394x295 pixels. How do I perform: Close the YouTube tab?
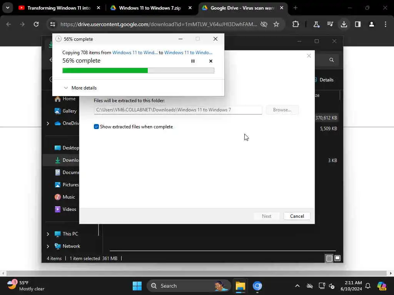click(x=98, y=8)
